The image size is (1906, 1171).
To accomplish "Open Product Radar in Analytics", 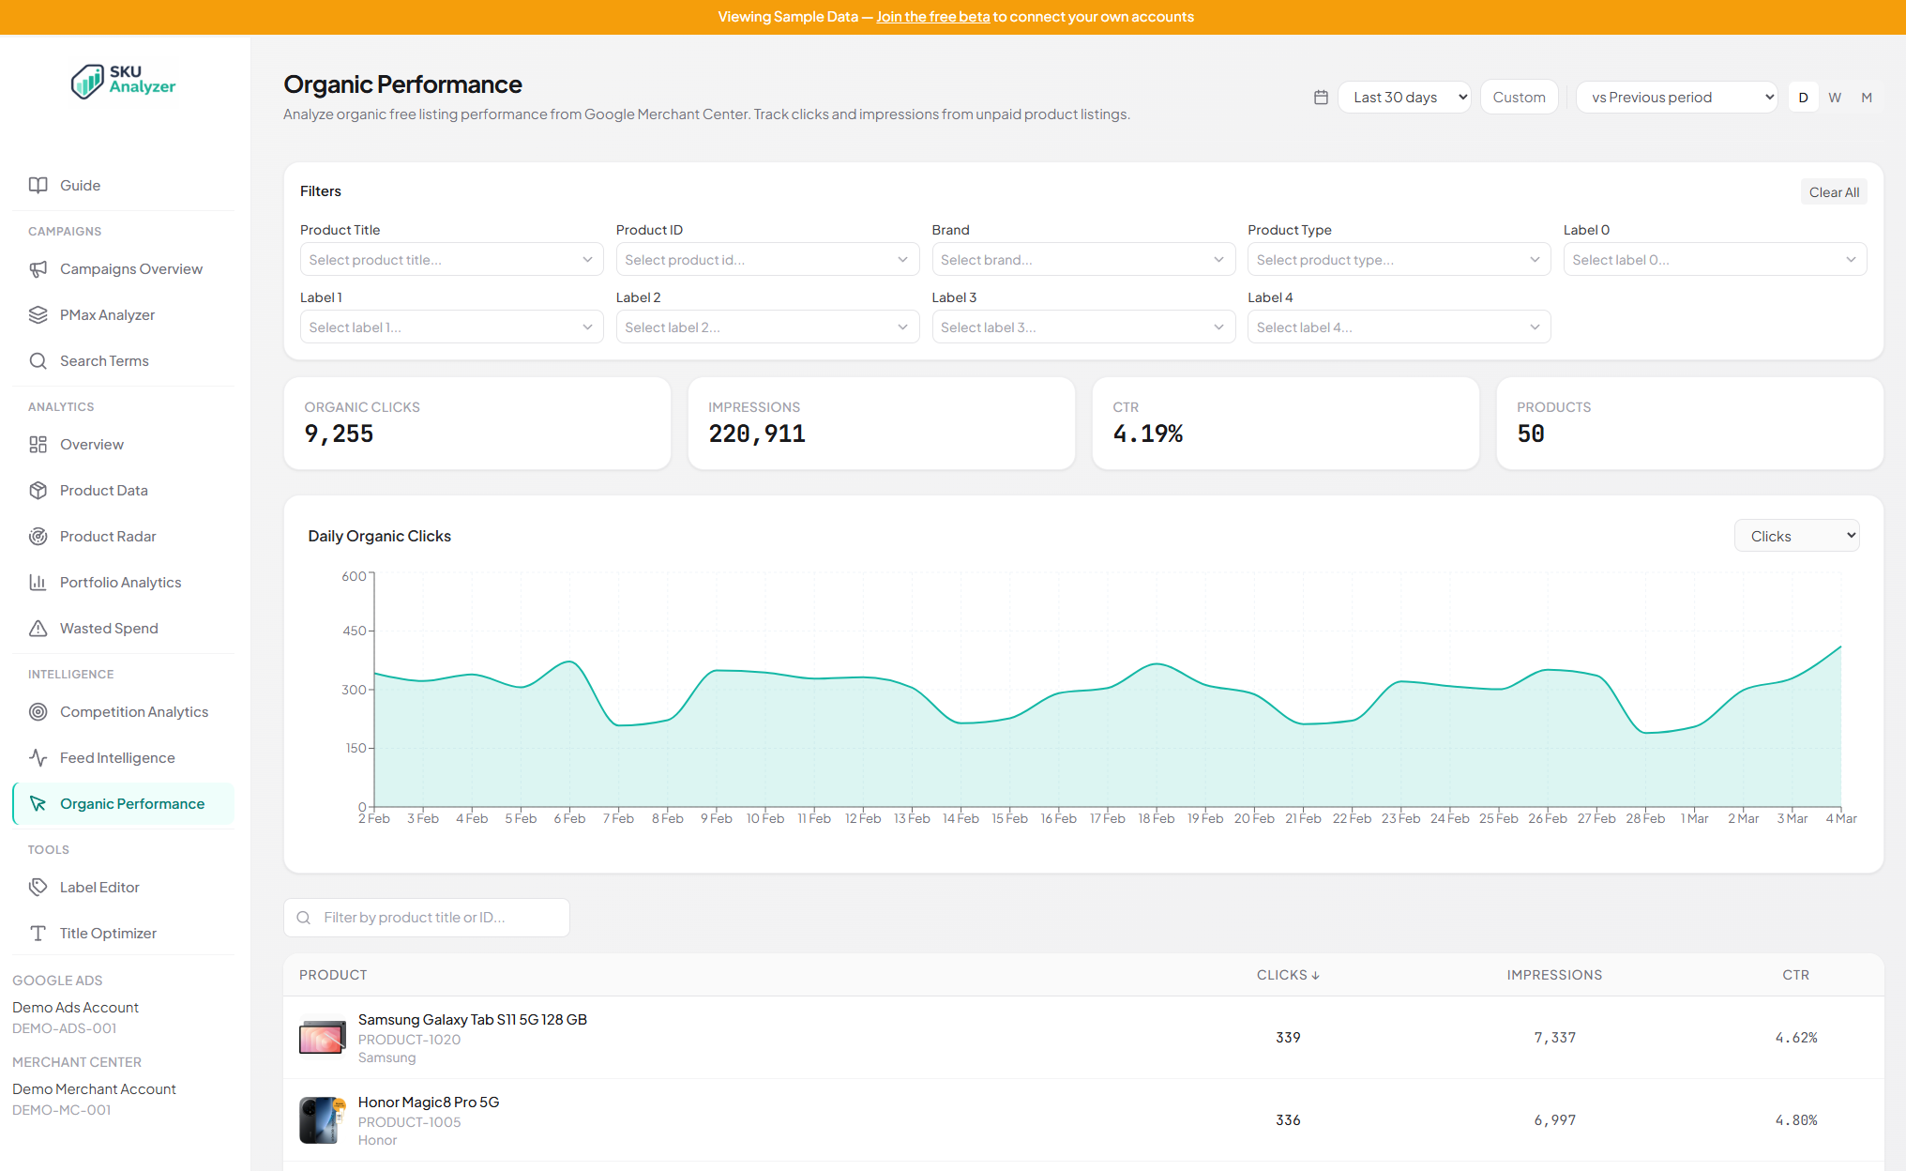I will (x=108, y=536).
